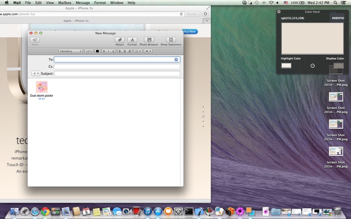Open a new Safari tab
Screen dimensions: 351x219
pos(207,21)
